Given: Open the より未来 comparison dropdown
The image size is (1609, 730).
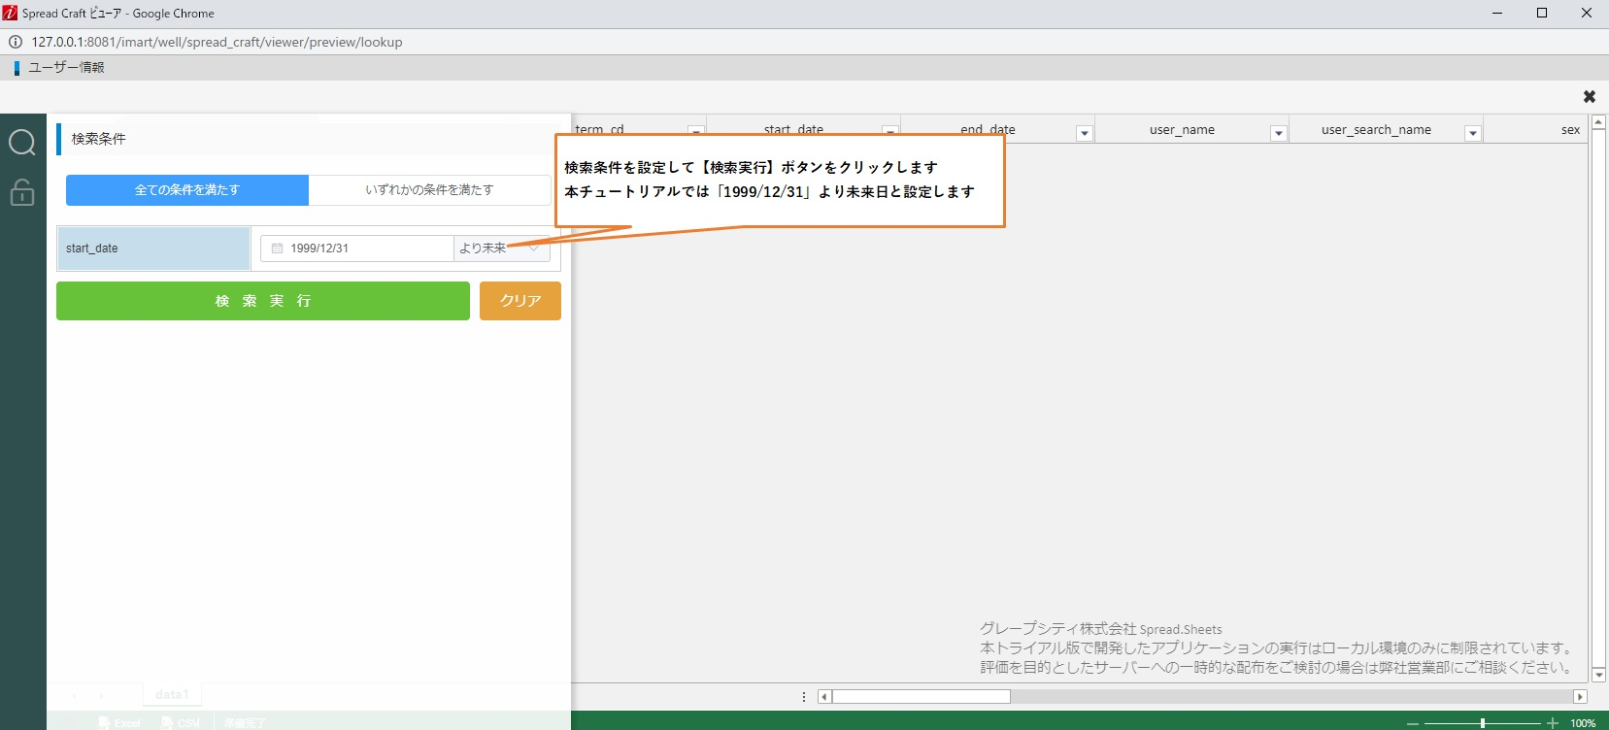Looking at the screenshot, I should 501,249.
